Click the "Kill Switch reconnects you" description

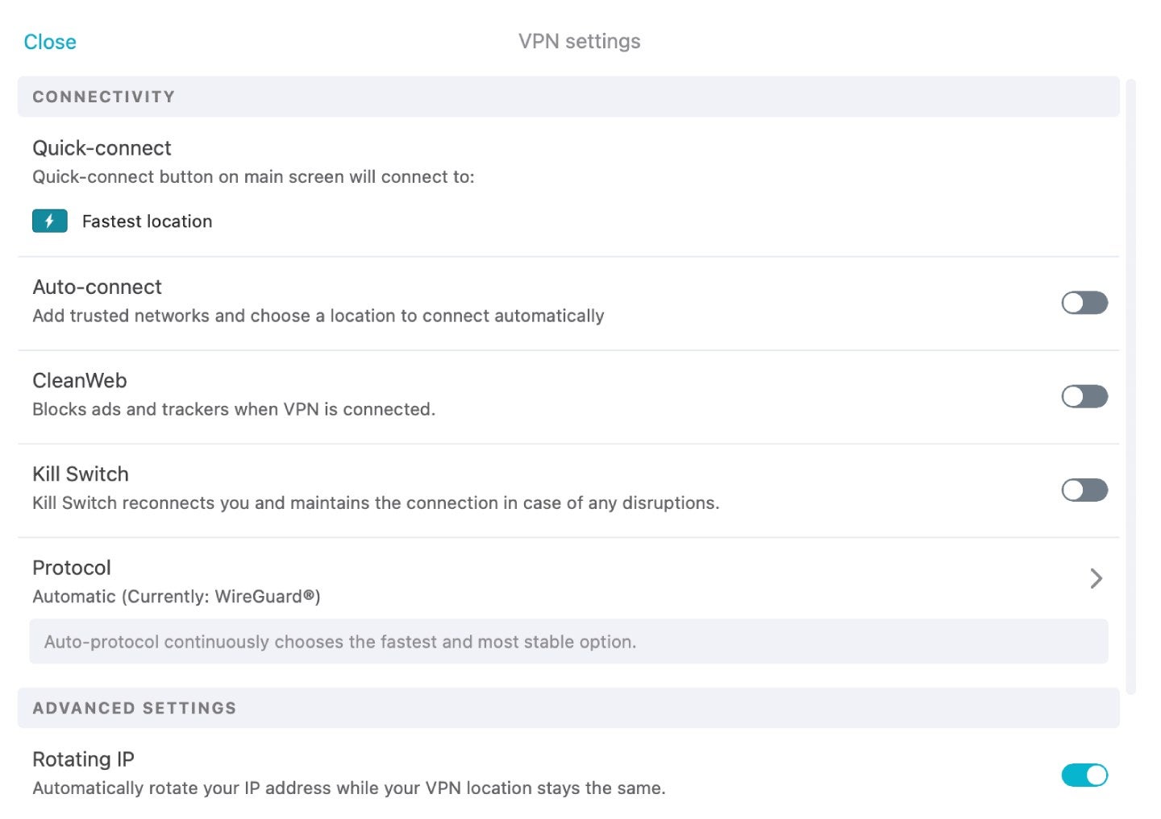pyautogui.click(x=376, y=503)
